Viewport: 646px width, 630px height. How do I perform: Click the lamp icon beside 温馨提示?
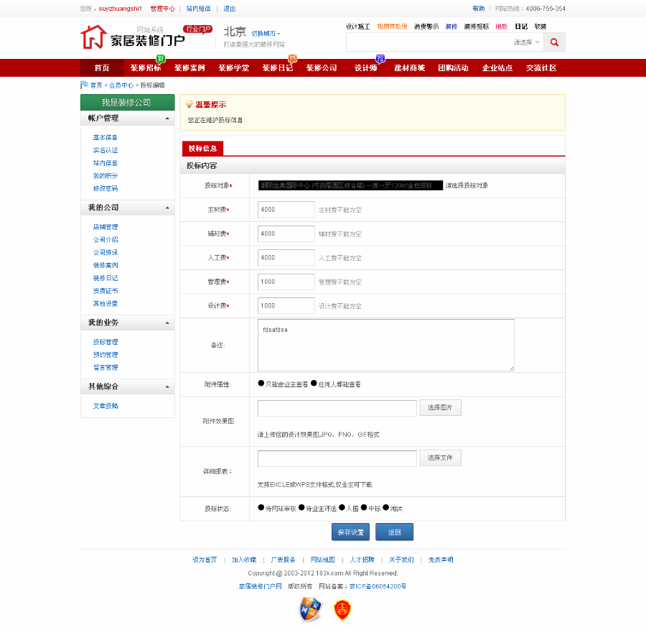189,104
